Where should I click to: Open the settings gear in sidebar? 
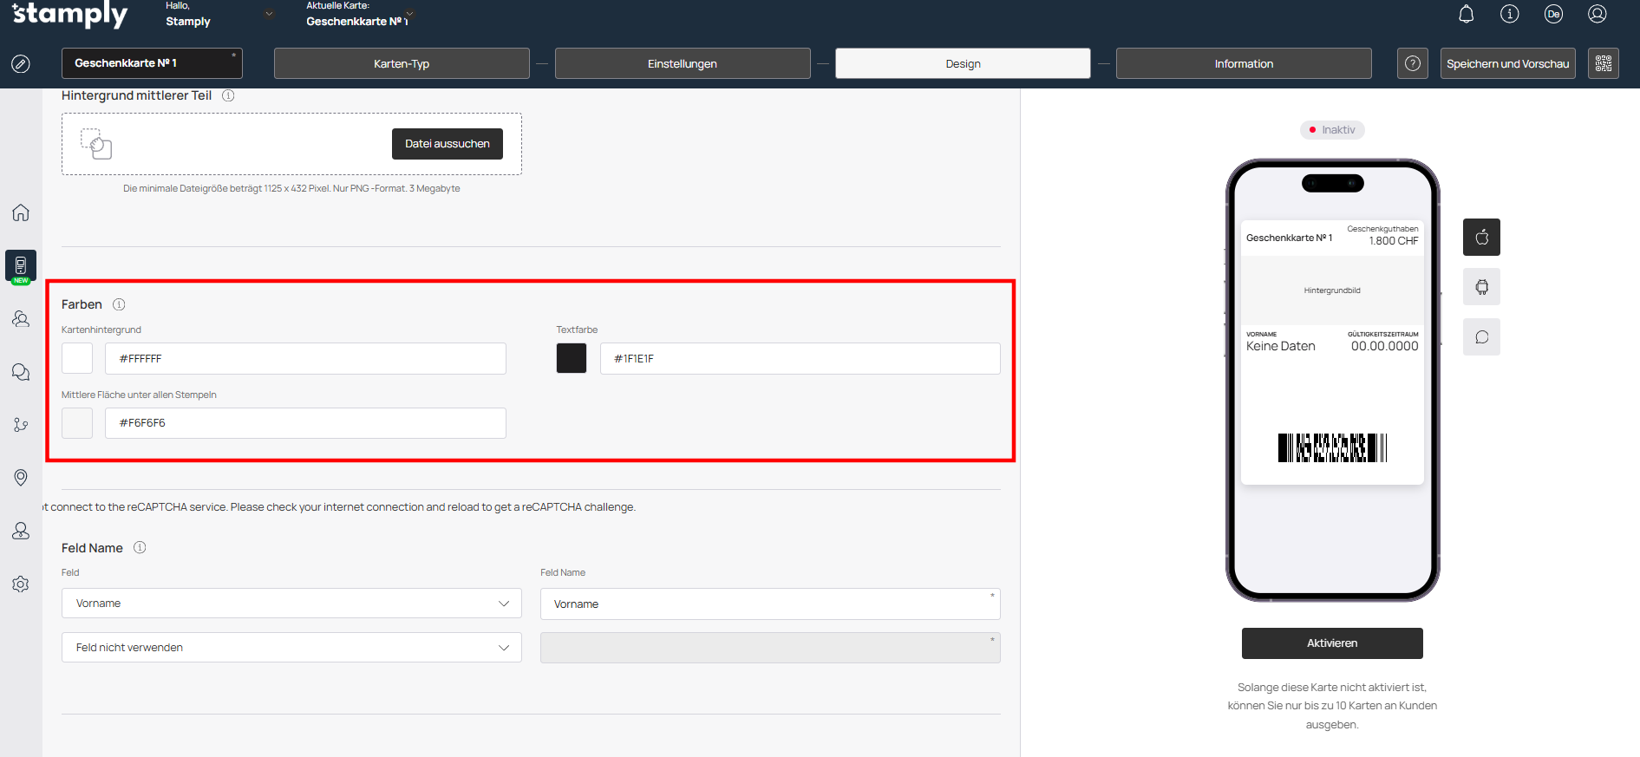[x=21, y=584]
